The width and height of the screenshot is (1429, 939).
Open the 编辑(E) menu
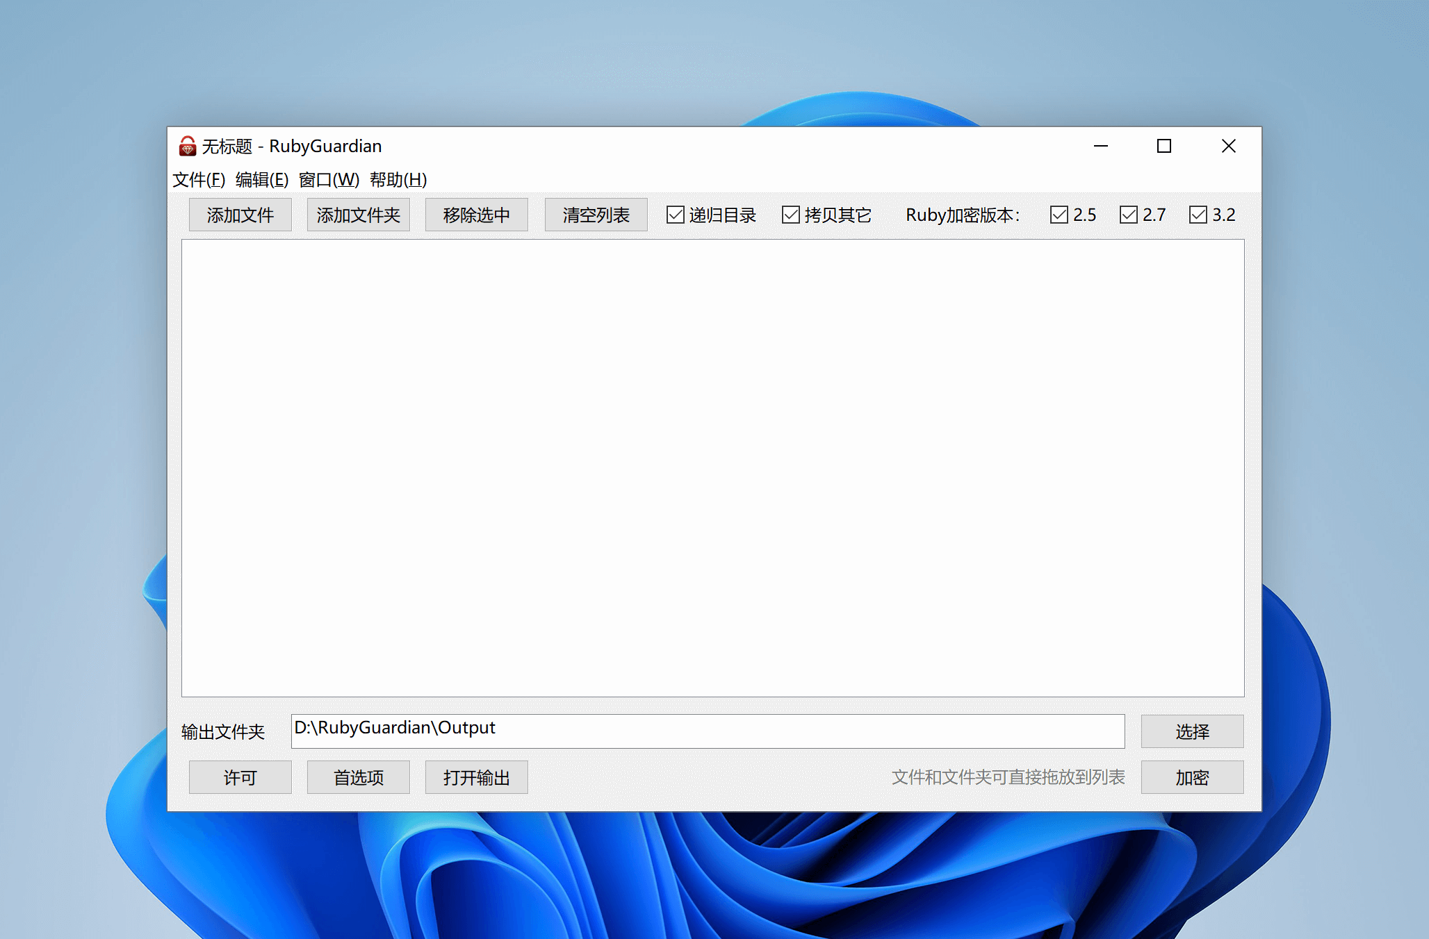pyautogui.click(x=262, y=180)
